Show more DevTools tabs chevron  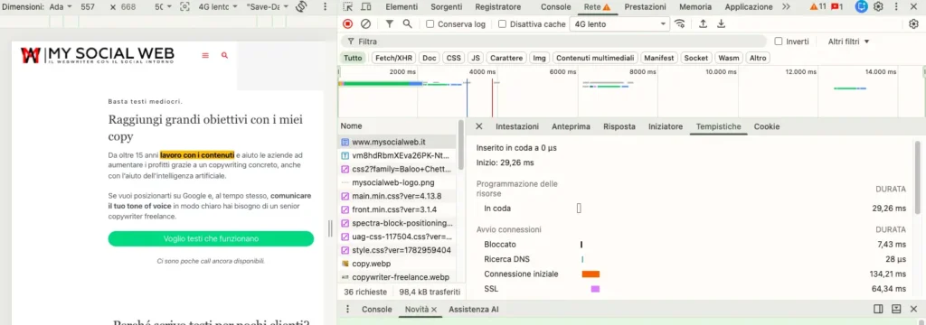click(x=786, y=7)
